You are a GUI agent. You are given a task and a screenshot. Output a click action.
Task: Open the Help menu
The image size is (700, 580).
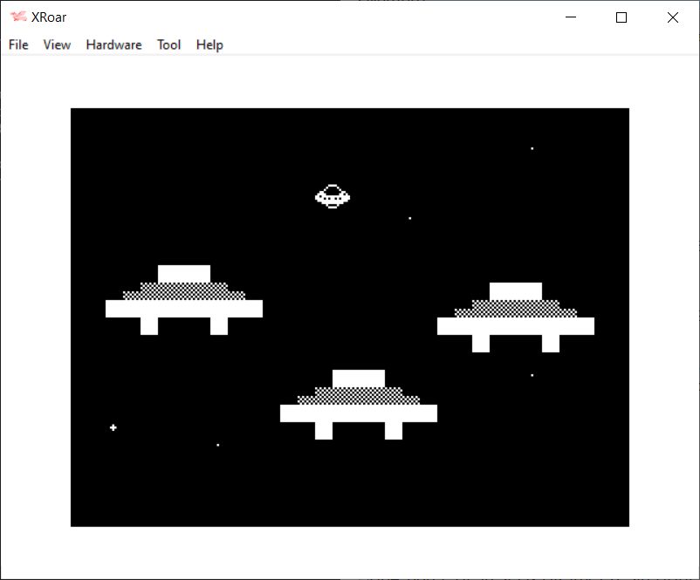coord(209,44)
